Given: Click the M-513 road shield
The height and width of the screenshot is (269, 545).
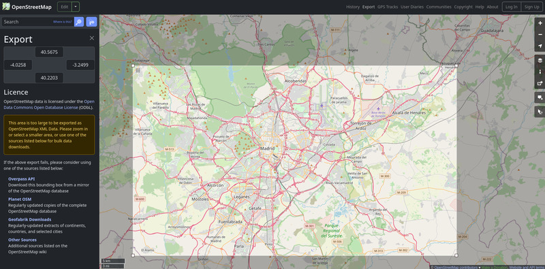Looking at the screenshot, I should coord(169,148).
